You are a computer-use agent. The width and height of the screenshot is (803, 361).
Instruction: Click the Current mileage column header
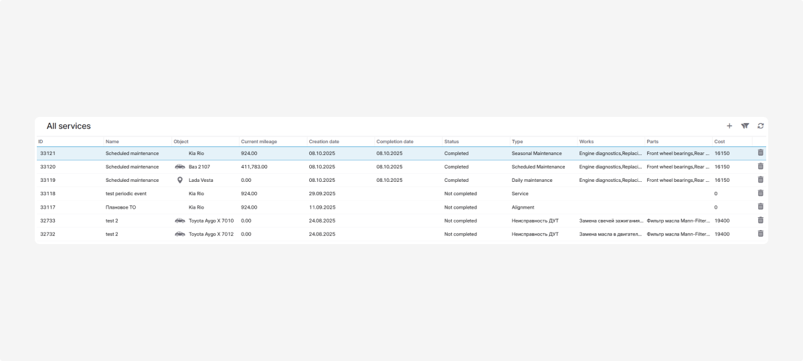(x=259, y=142)
